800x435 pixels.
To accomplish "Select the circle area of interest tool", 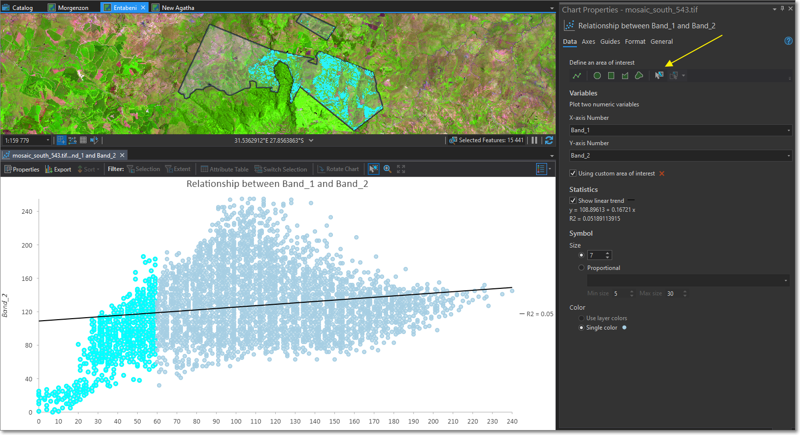I will click(x=597, y=76).
